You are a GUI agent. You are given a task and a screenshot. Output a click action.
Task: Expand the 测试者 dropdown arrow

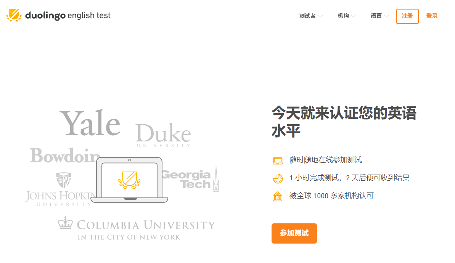tap(321, 16)
